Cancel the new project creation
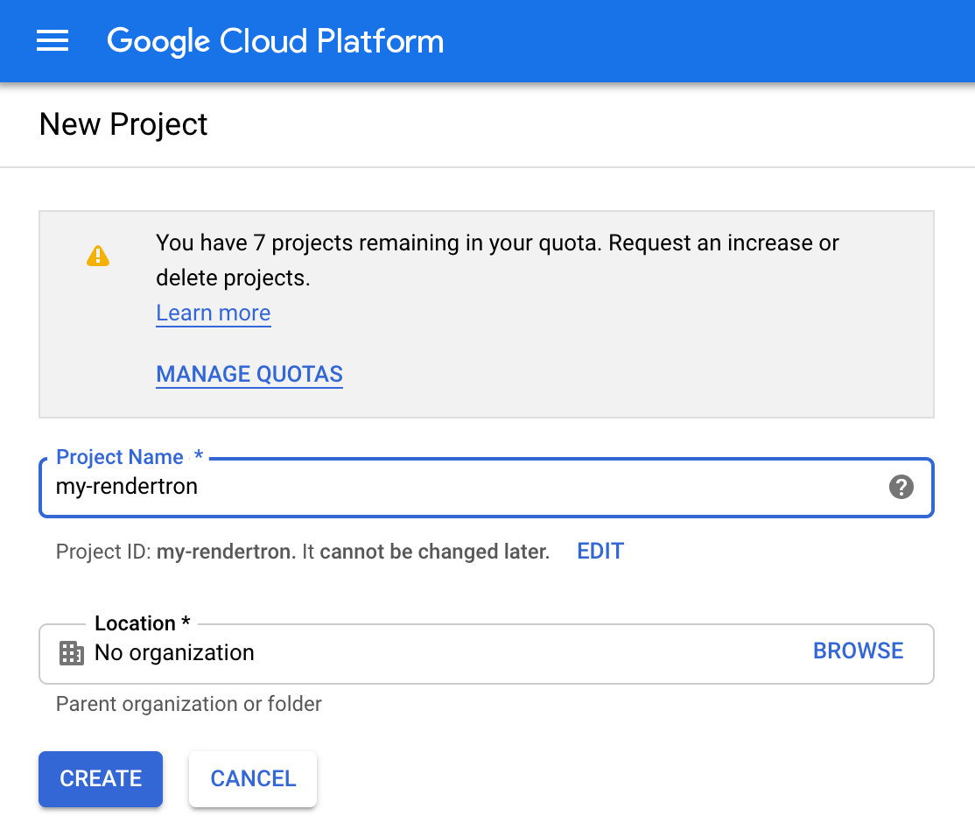Image resolution: width=975 pixels, height=830 pixels. pos(252,778)
